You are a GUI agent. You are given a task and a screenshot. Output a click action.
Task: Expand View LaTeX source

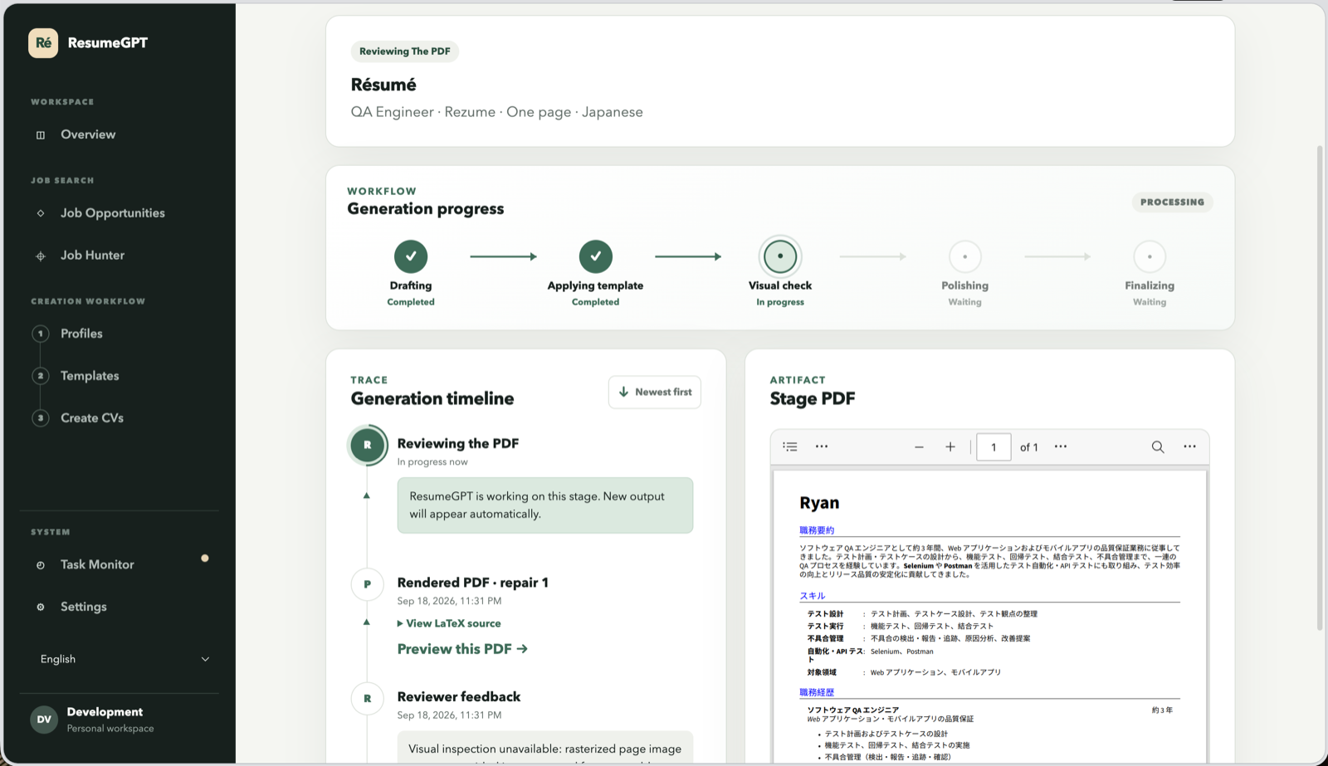[449, 623]
